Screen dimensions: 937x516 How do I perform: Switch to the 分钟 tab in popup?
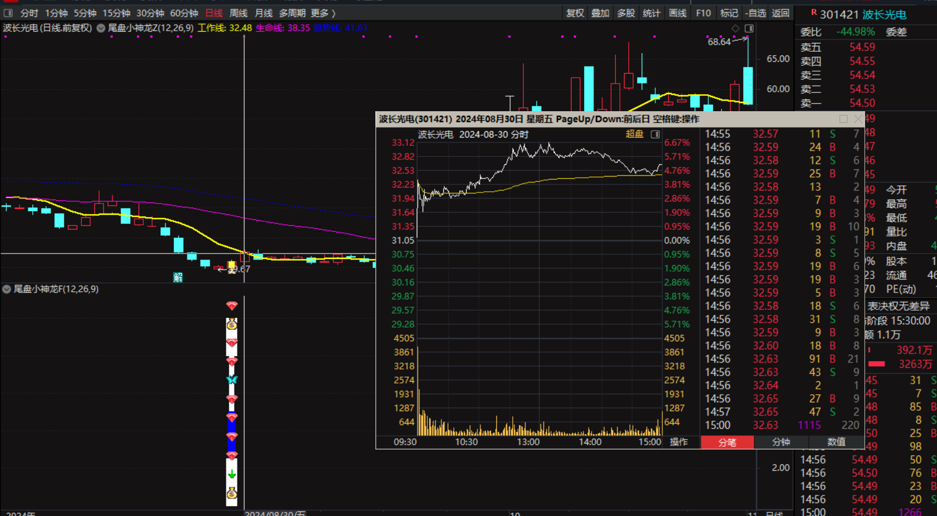781,442
